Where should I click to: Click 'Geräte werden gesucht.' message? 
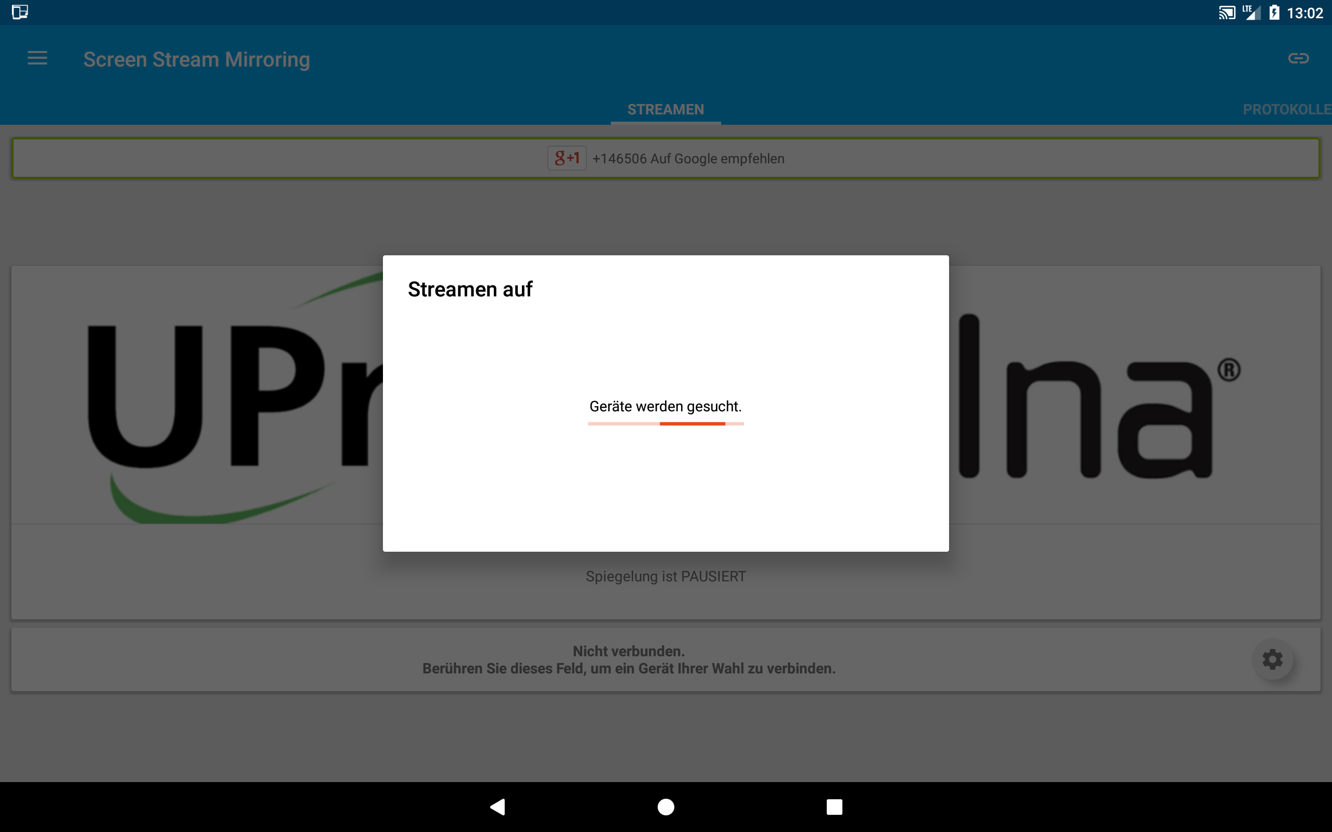click(665, 406)
